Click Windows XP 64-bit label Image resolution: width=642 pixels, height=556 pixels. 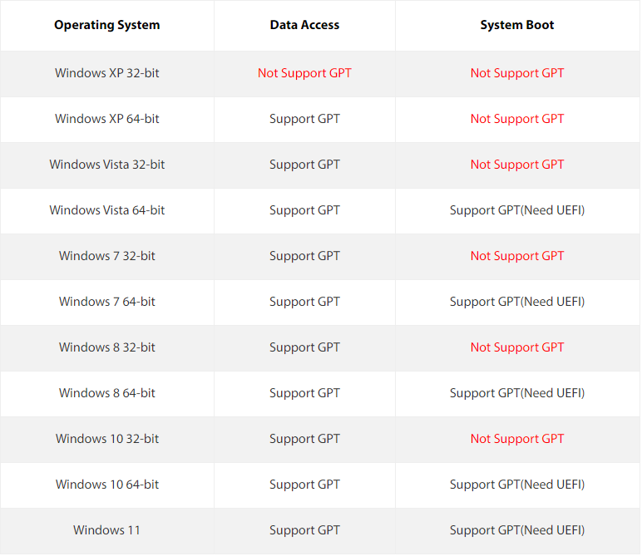(106, 119)
